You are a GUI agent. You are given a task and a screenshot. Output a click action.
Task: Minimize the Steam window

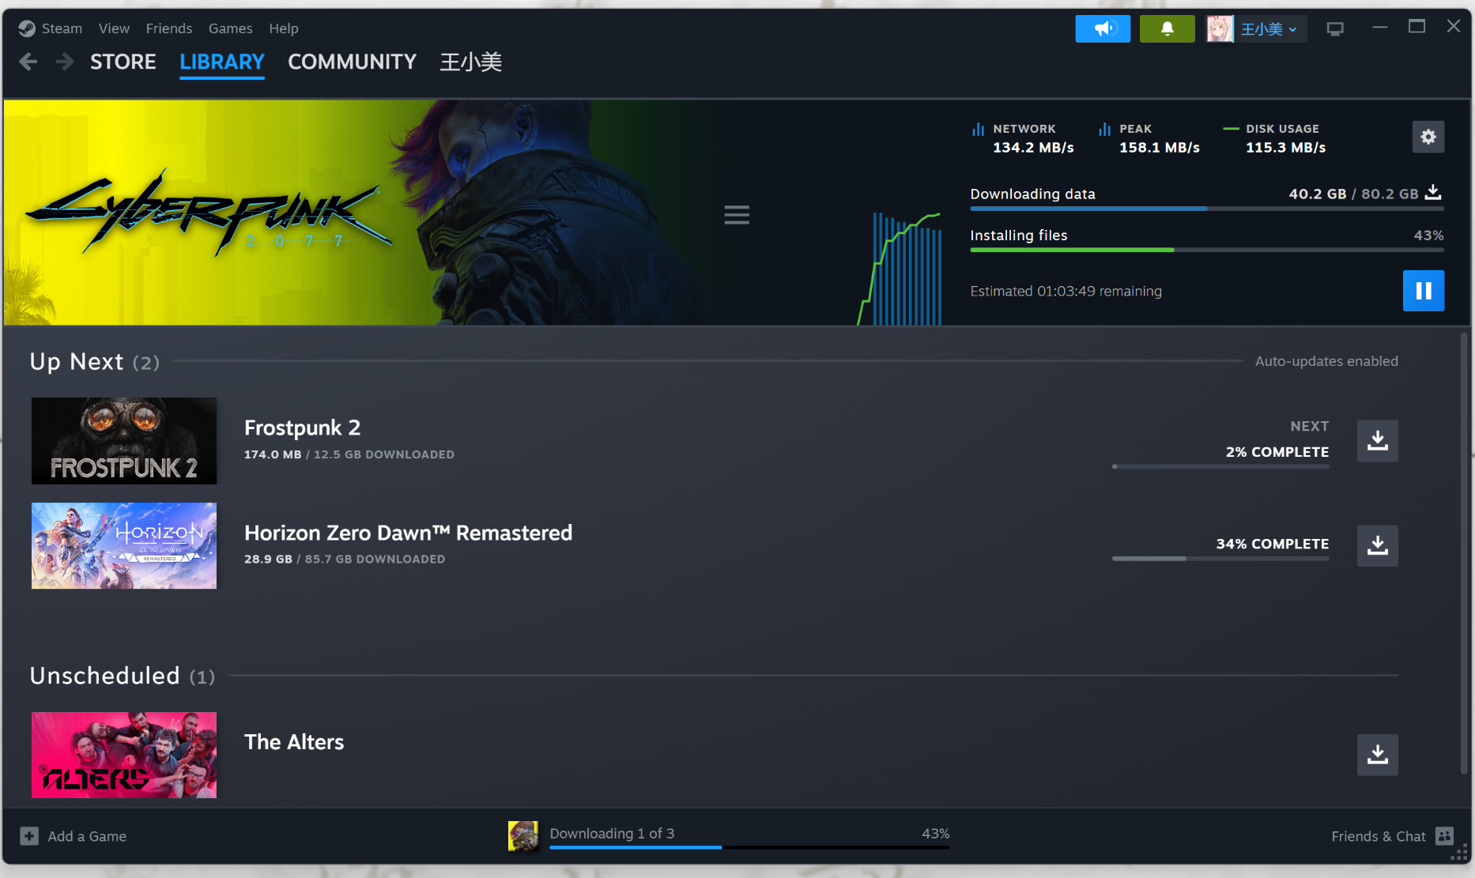(1380, 27)
